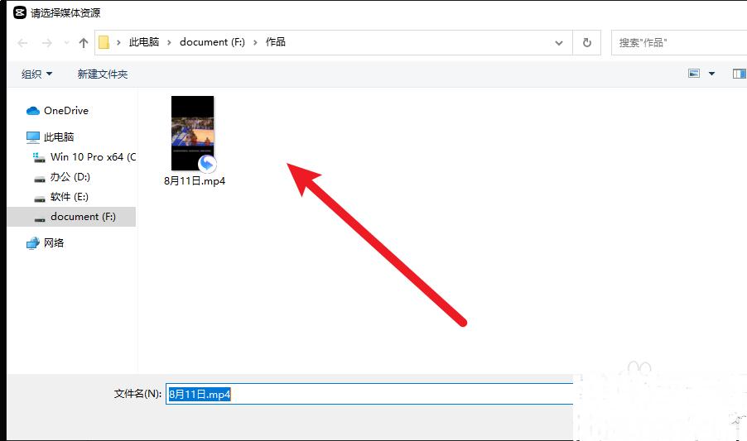Image resolution: width=747 pixels, height=441 pixels.
Task: Click 新建文件夹 to create a folder
Action: pos(103,74)
